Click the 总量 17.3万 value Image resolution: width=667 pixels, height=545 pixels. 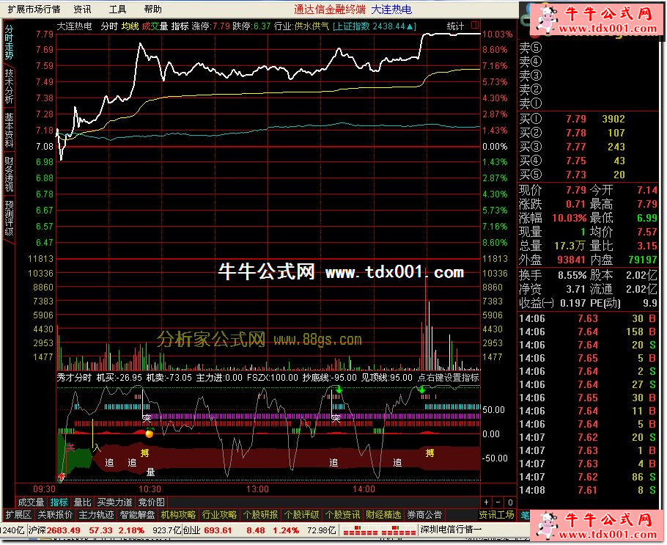click(x=571, y=246)
